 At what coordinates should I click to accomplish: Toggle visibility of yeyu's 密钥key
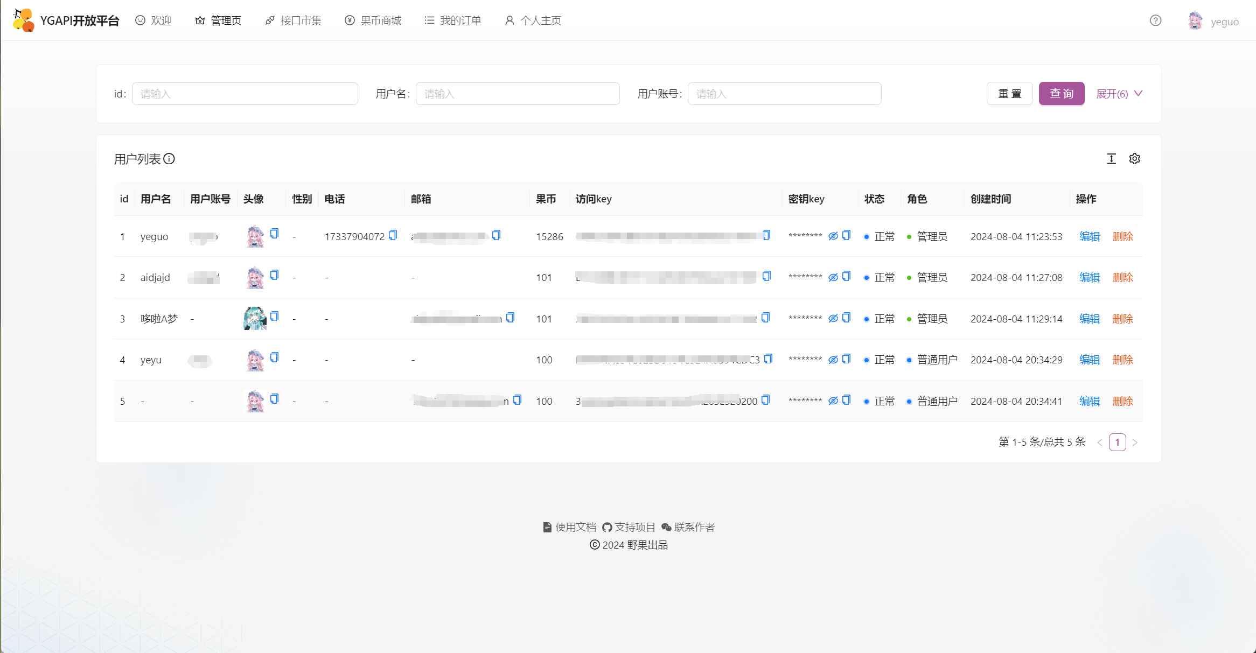(x=833, y=359)
